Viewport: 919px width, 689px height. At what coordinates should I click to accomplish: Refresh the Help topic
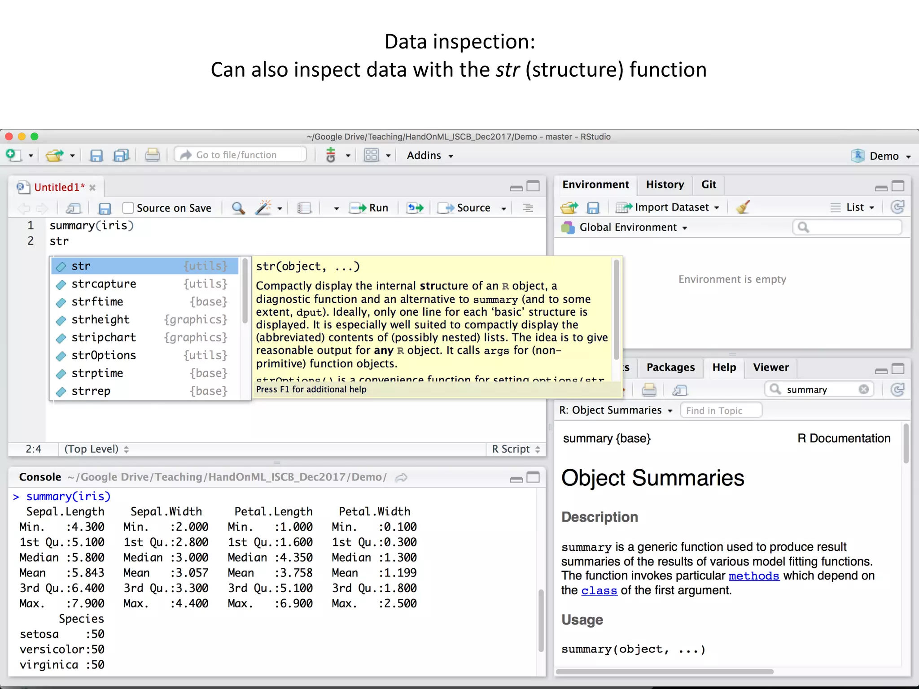[x=897, y=389]
